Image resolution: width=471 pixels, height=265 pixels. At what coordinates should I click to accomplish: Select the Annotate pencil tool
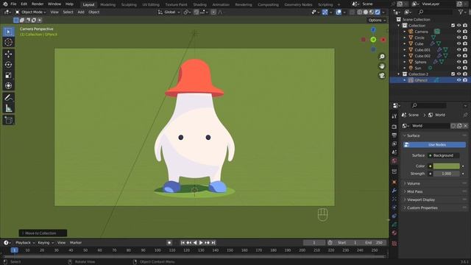[8, 98]
